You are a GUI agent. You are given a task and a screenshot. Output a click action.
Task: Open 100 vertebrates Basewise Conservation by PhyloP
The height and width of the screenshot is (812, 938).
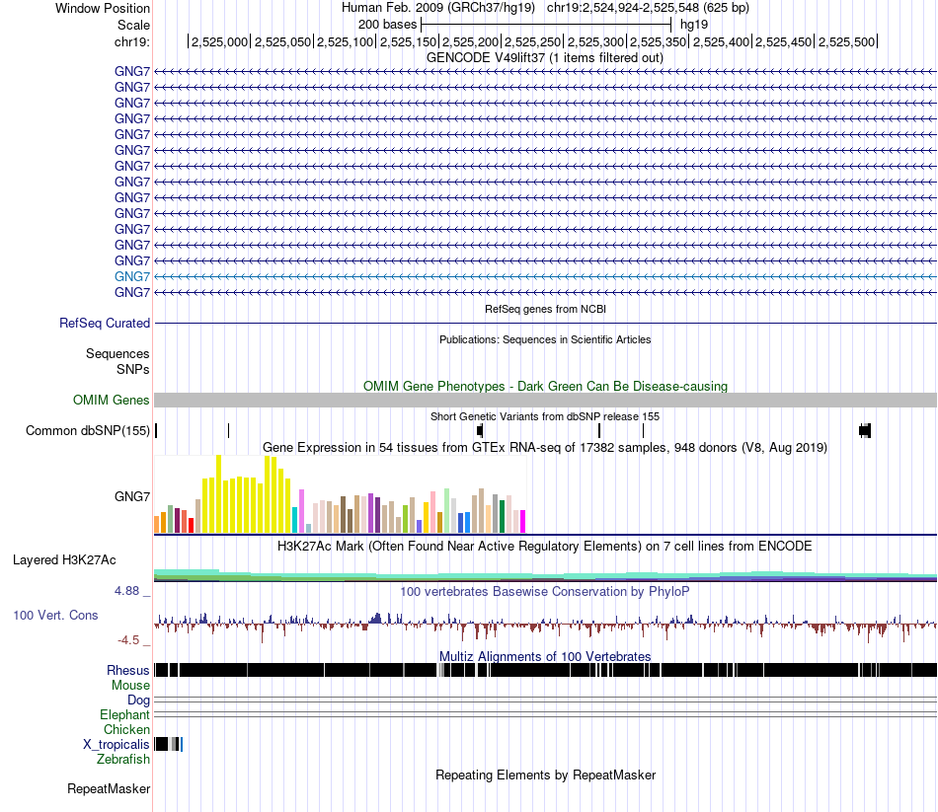point(545,592)
